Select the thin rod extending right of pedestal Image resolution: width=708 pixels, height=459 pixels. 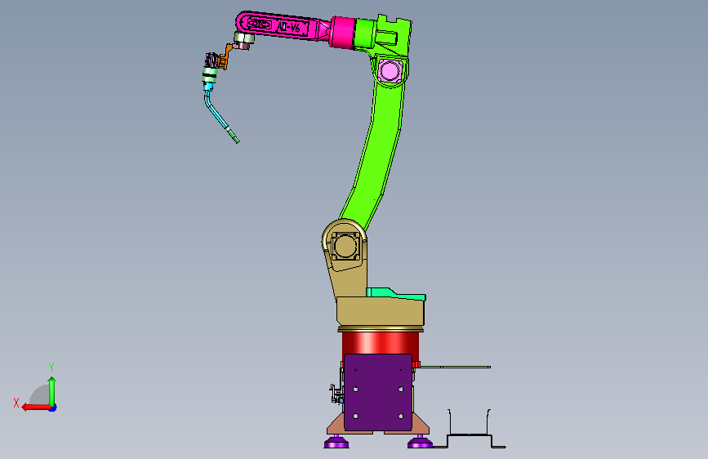pyautogui.click(x=455, y=367)
